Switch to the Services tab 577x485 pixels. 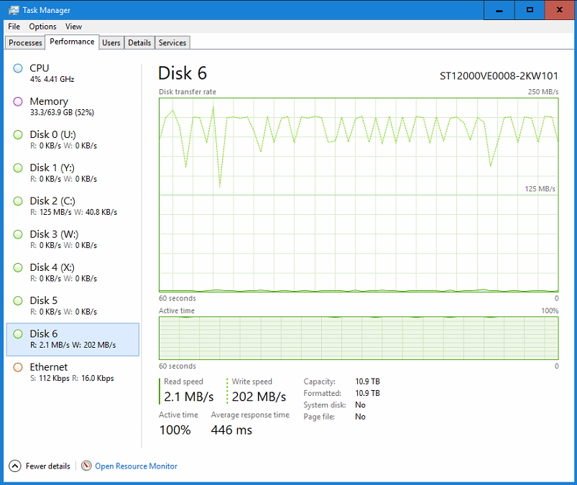click(x=172, y=42)
